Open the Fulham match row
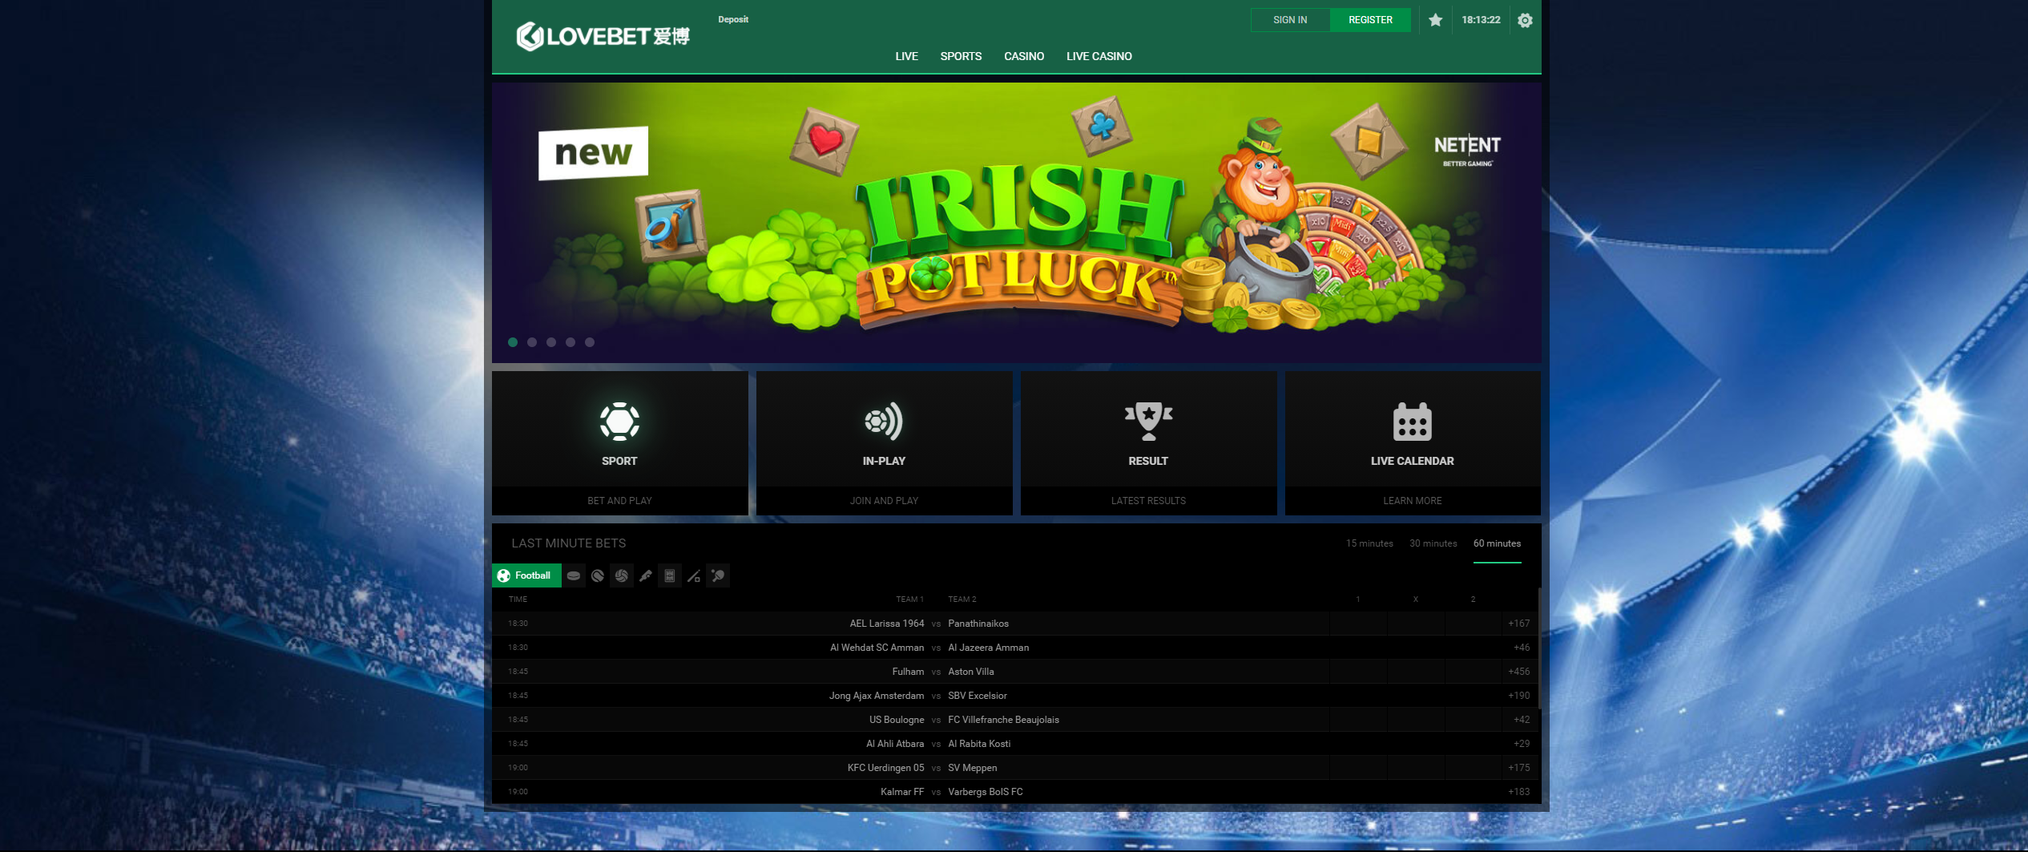 [1016, 672]
